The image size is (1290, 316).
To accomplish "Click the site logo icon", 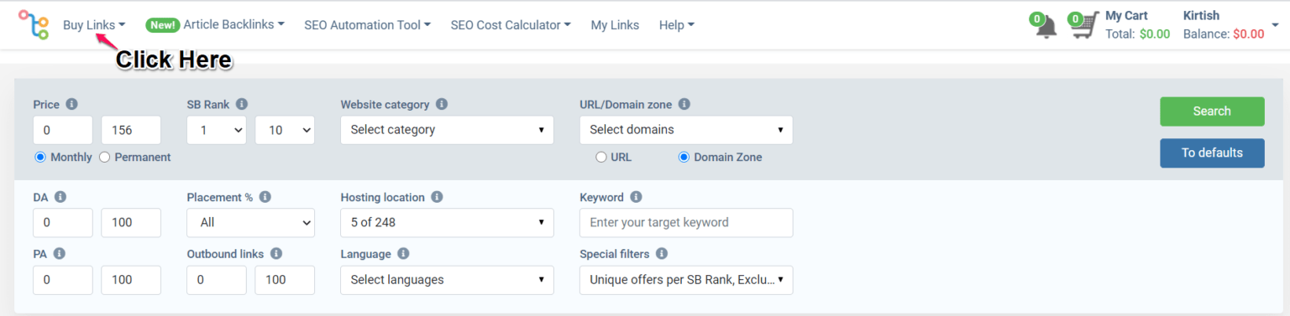I will click(x=34, y=25).
